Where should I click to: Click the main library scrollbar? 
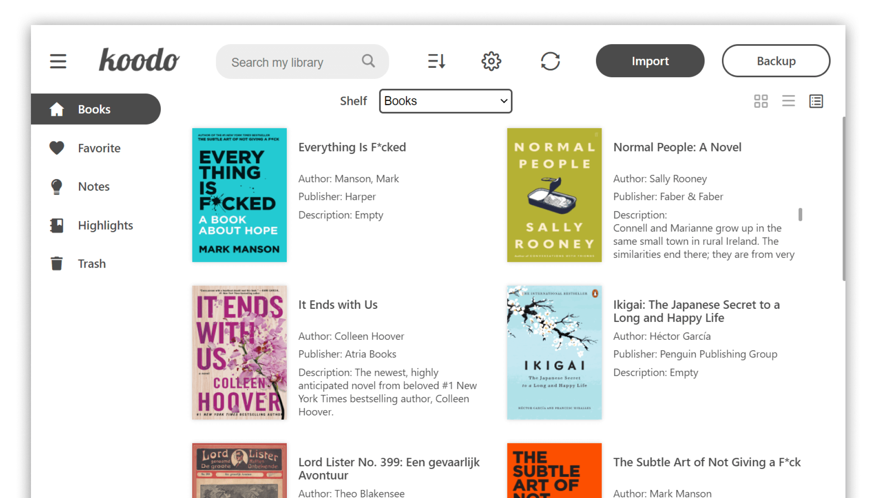click(x=844, y=199)
